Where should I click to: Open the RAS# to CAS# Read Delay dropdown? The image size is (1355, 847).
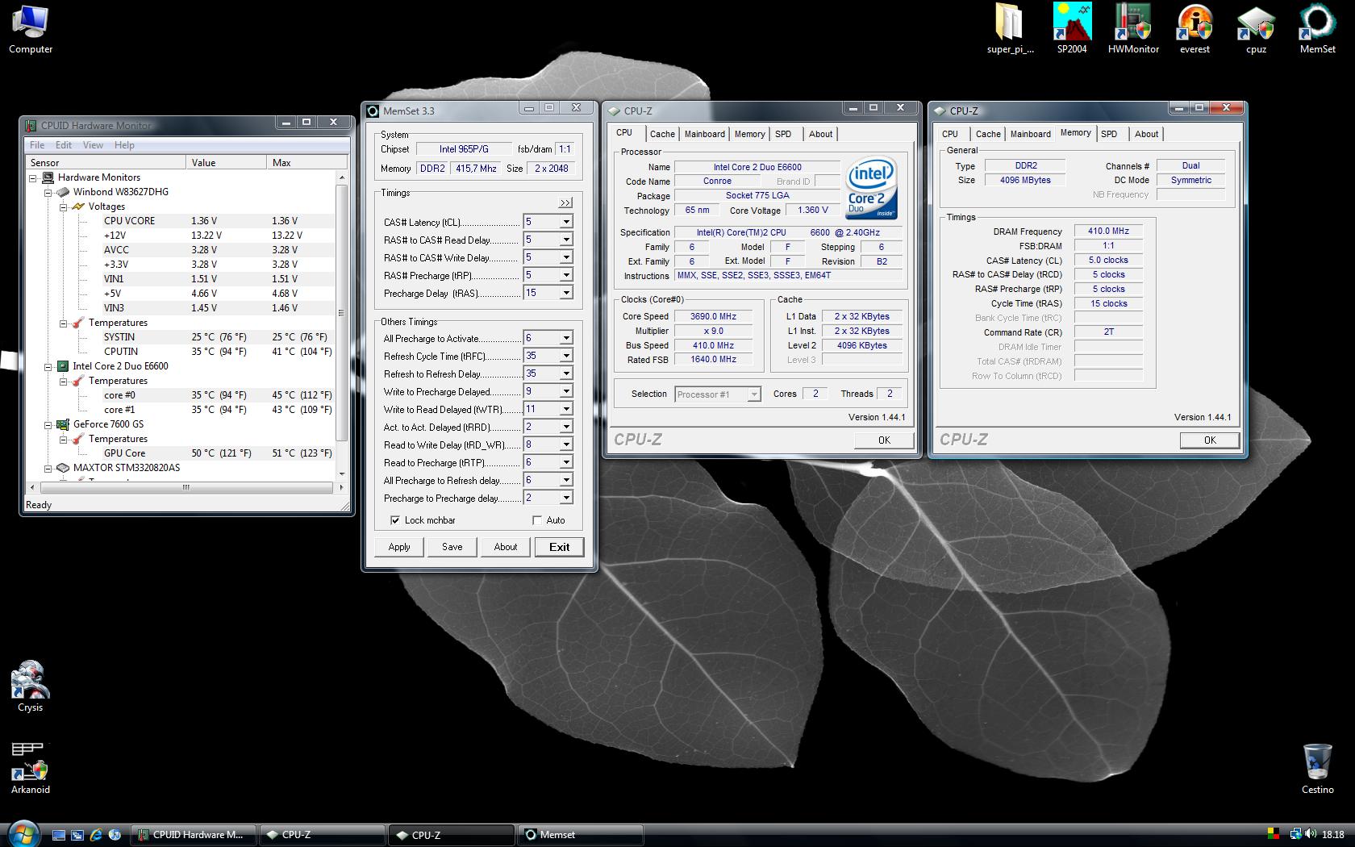[x=566, y=240]
